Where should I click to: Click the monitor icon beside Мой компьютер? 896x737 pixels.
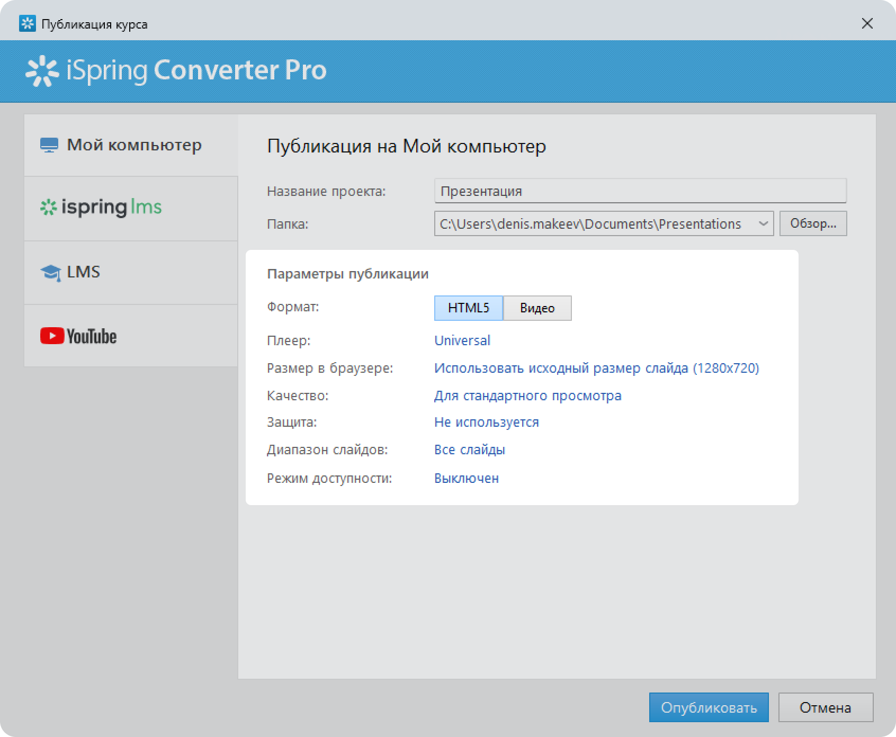tap(49, 145)
